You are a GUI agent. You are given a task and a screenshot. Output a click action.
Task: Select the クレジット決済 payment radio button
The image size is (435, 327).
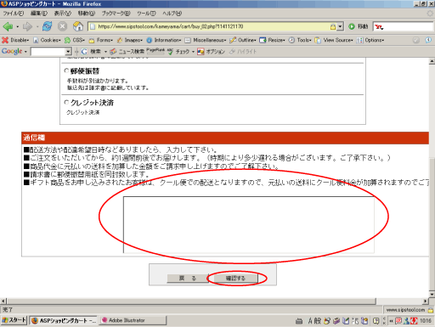(66, 102)
